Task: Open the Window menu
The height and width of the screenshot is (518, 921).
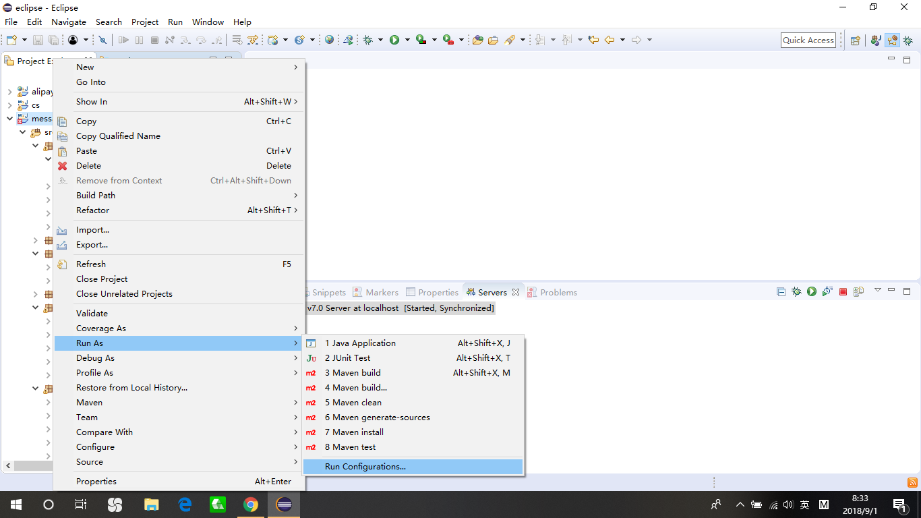Action: 208,22
